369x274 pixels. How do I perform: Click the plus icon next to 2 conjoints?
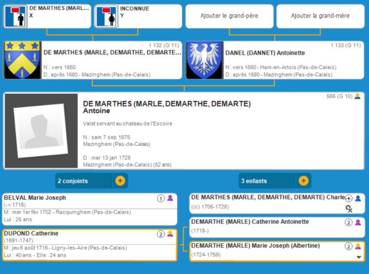click(120, 181)
